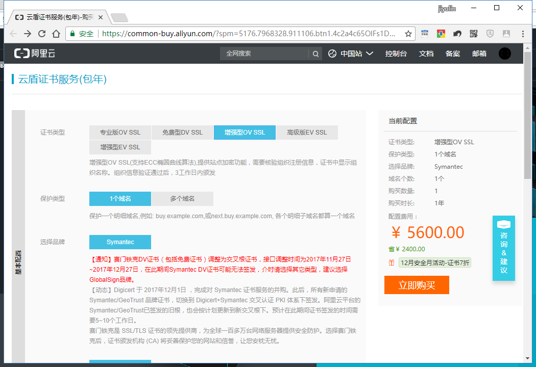This screenshot has height=367, width=536.
Task: Click the 基本配置 vertical section label
Action: tap(18, 262)
